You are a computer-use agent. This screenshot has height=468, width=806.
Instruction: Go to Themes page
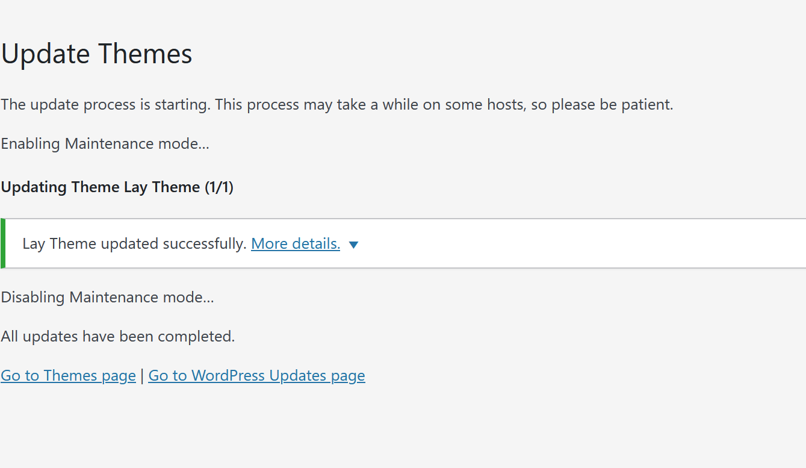click(68, 376)
